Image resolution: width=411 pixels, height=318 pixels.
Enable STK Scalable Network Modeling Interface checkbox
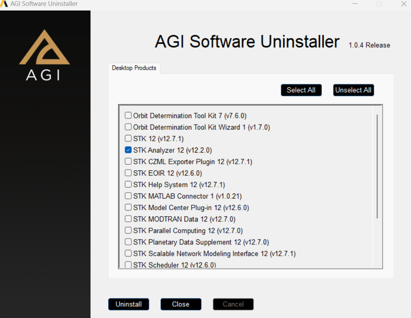click(x=128, y=253)
